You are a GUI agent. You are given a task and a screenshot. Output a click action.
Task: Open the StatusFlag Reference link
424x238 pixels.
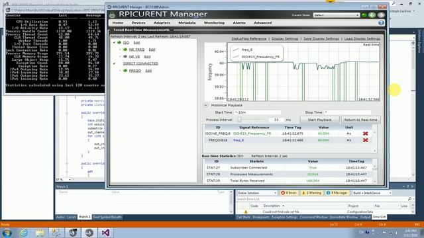point(249,38)
